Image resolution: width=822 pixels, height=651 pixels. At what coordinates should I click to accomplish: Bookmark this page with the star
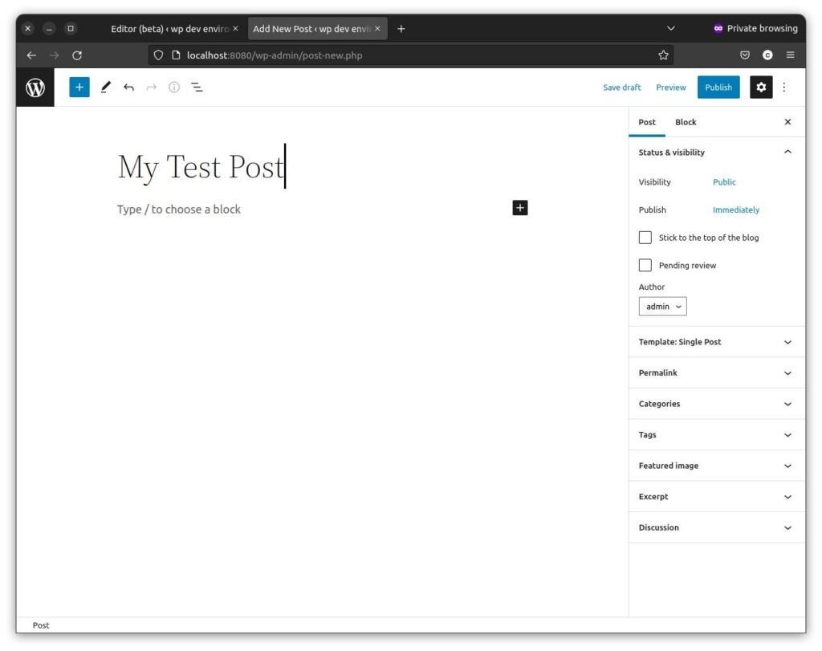(x=663, y=55)
